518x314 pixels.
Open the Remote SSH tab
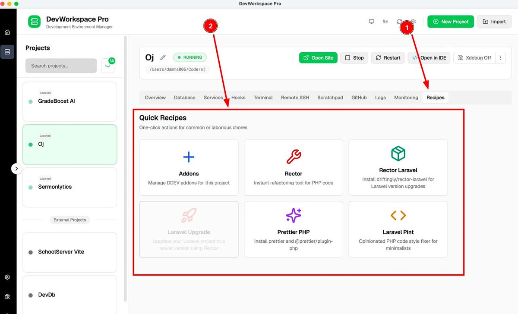point(295,98)
